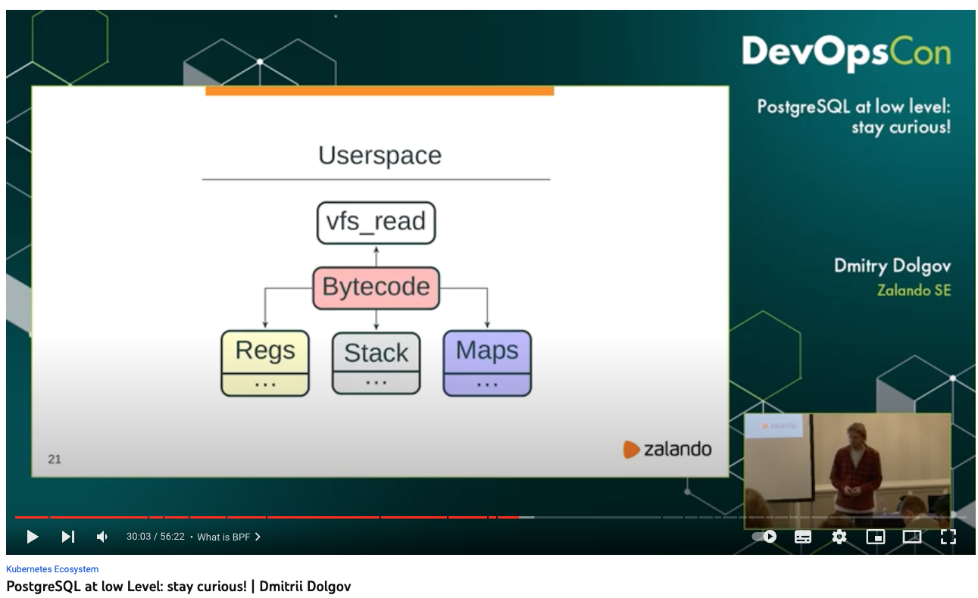Mute the video volume
Viewport: 978px width, 598px height.
click(102, 537)
